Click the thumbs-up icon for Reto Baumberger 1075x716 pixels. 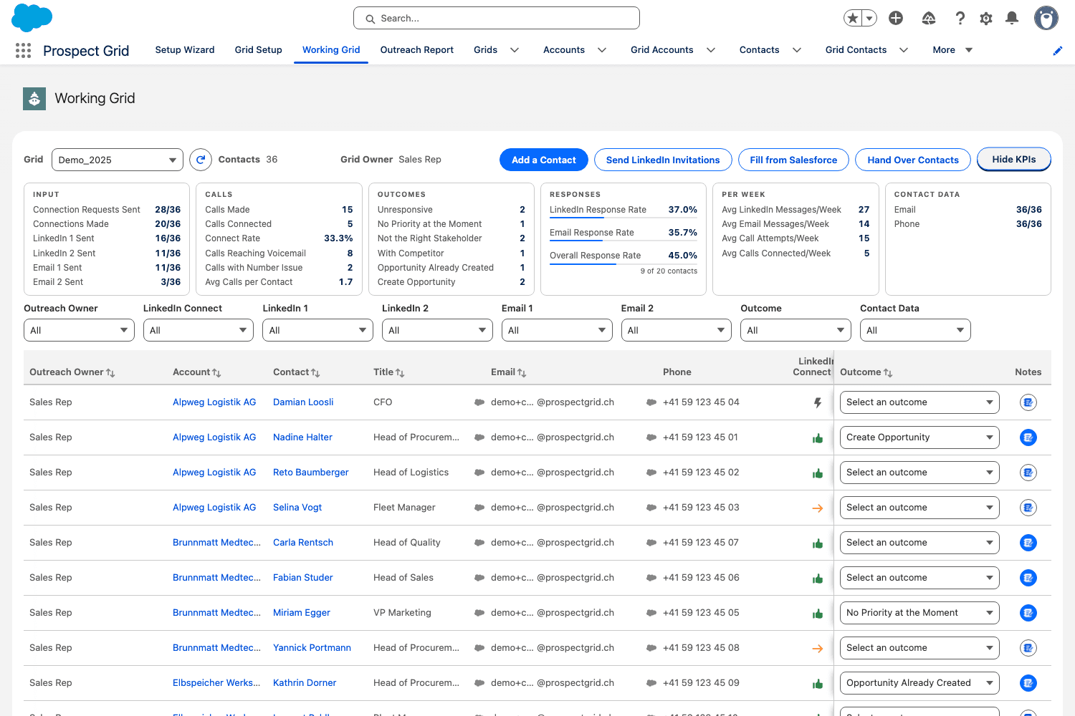(x=818, y=473)
